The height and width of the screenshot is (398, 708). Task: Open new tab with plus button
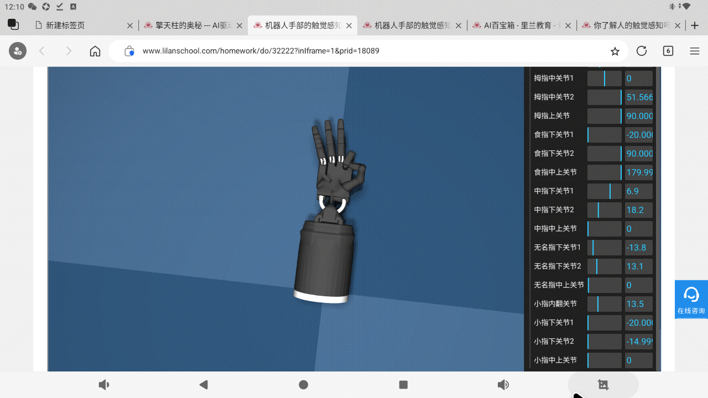(x=695, y=25)
